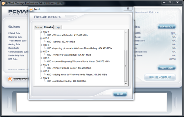Close the Result dialog with X icon
Screen dimensions: 184x117
pyautogui.click(x=128, y=8)
